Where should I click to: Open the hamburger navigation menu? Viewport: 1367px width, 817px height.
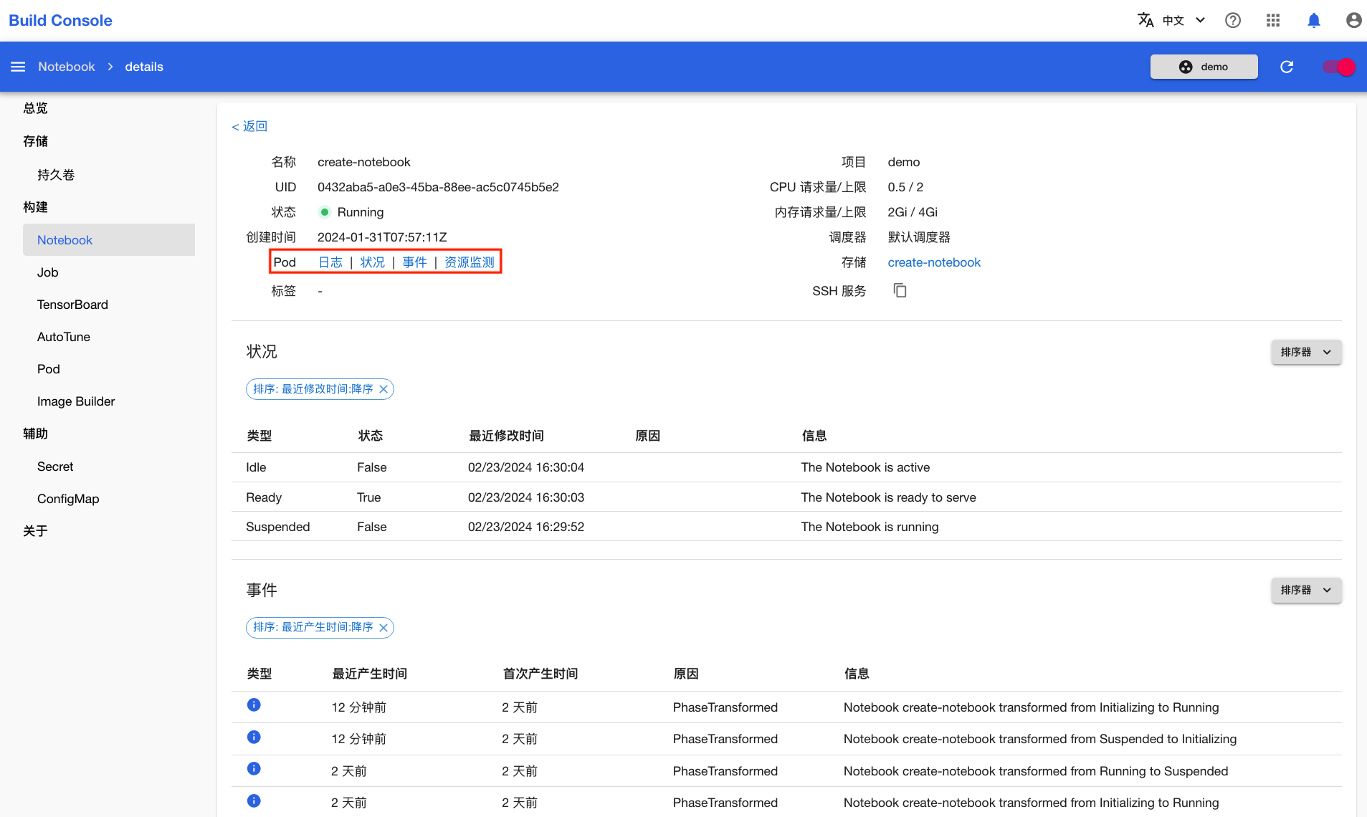[x=18, y=67]
